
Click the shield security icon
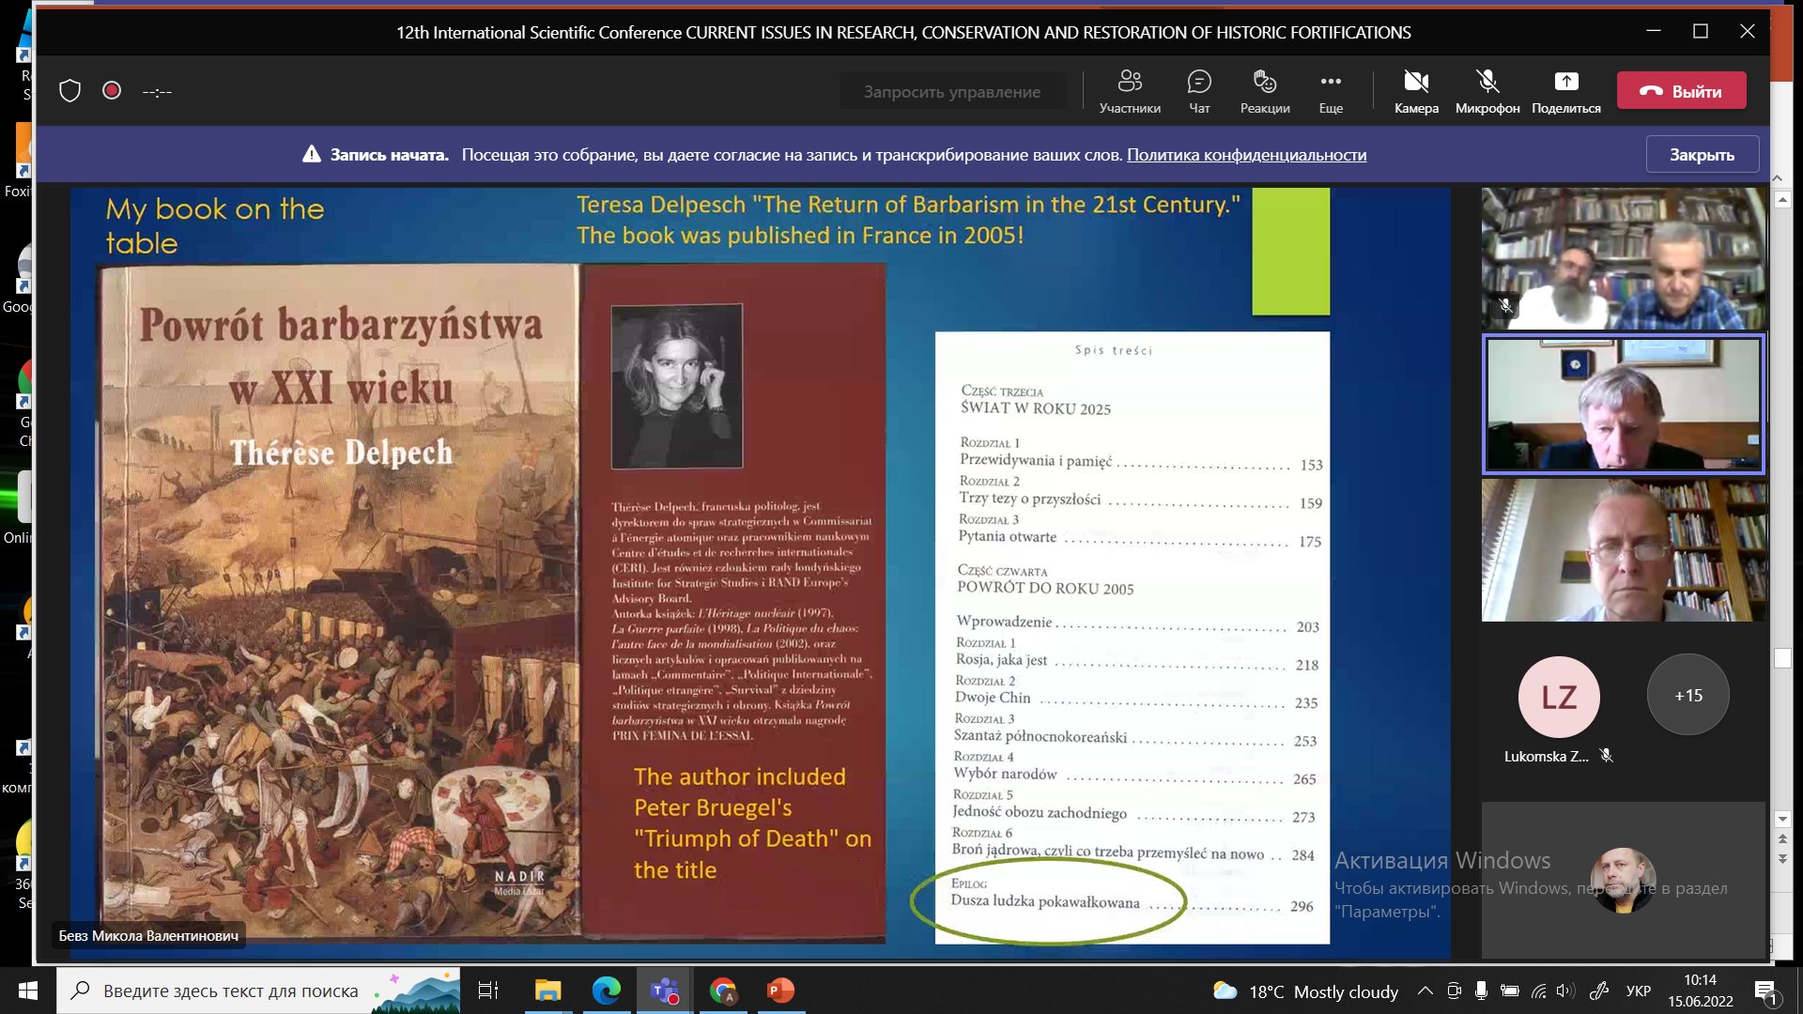(x=69, y=91)
